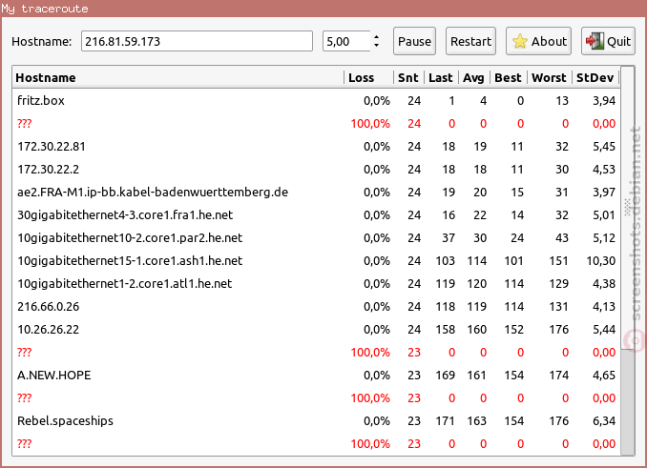Restart the traceroute
647x468 pixels.
pyautogui.click(x=470, y=41)
